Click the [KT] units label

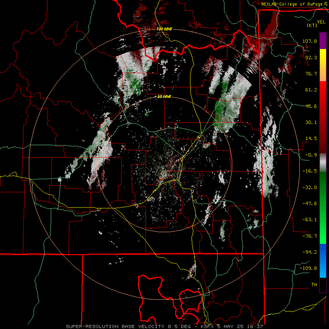312,25
